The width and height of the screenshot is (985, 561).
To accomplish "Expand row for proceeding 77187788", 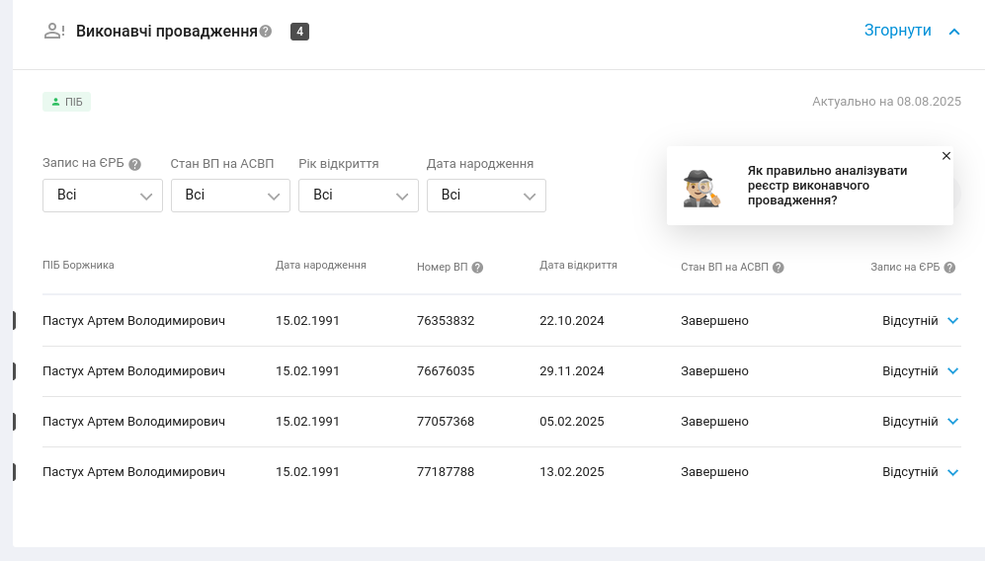I will [x=952, y=472].
